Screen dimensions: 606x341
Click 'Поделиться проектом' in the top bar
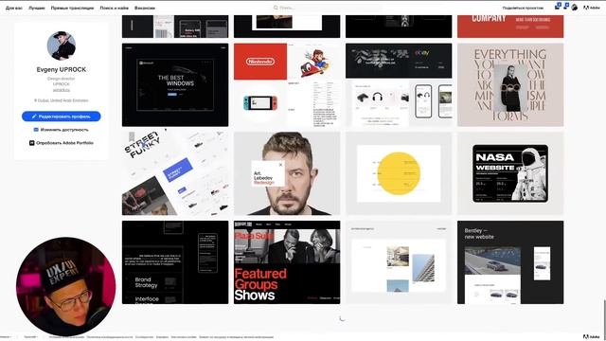(x=523, y=8)
